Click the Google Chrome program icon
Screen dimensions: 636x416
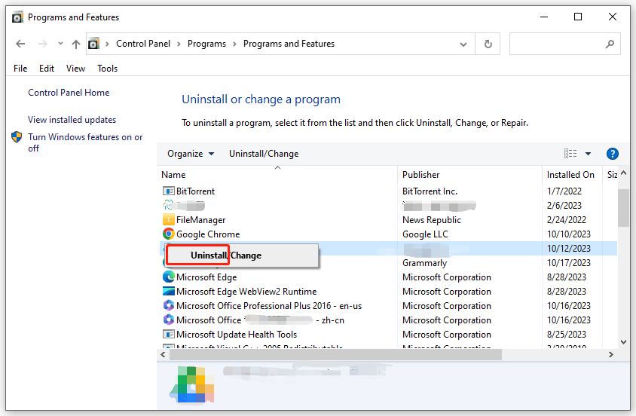[x=169, y=234]
